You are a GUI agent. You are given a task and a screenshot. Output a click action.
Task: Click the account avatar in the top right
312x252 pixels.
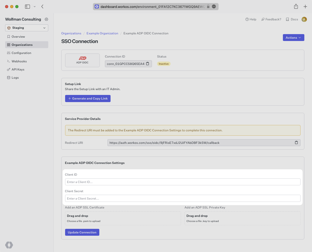pos(304,19)
